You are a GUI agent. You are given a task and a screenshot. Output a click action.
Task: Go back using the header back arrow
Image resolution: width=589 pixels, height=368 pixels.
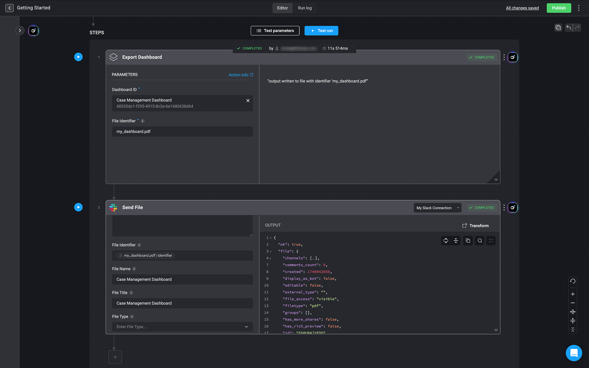click(x=10, y=8)
